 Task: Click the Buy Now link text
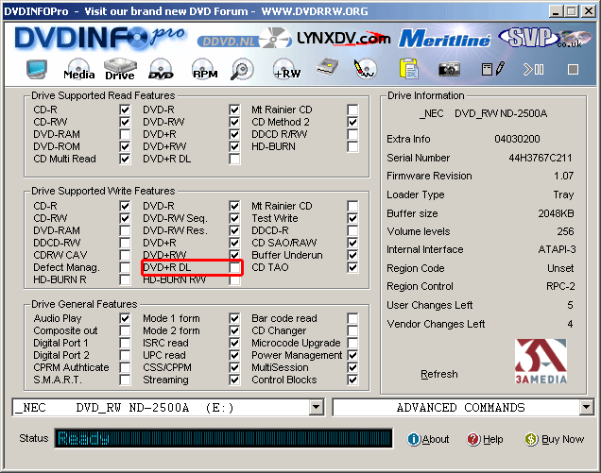click(x=562, y=439)
